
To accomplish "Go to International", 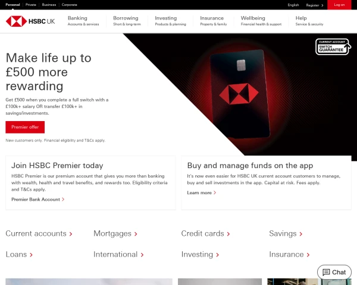I will coord(115,254).
